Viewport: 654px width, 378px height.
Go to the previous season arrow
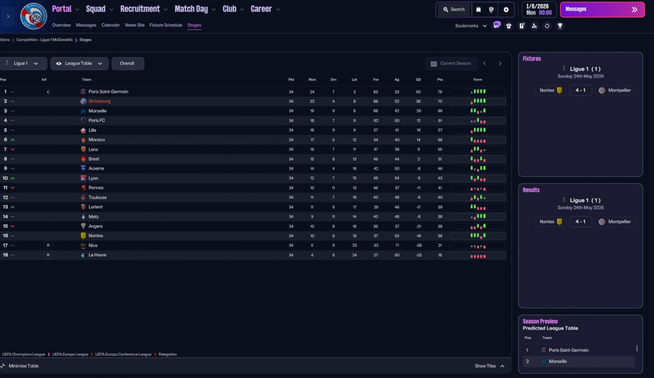tap(485, 63)
